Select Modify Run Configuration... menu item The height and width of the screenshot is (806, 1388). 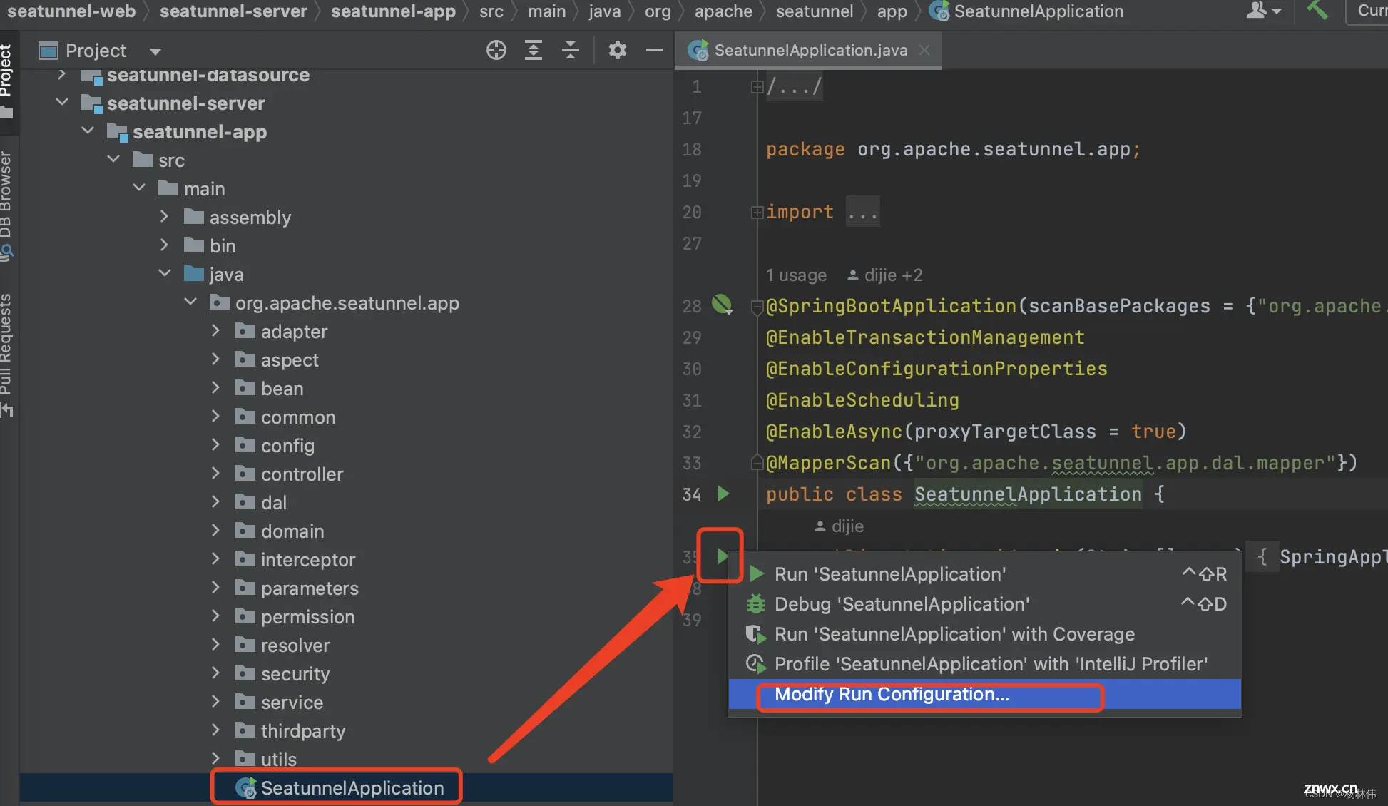(985, 694)
